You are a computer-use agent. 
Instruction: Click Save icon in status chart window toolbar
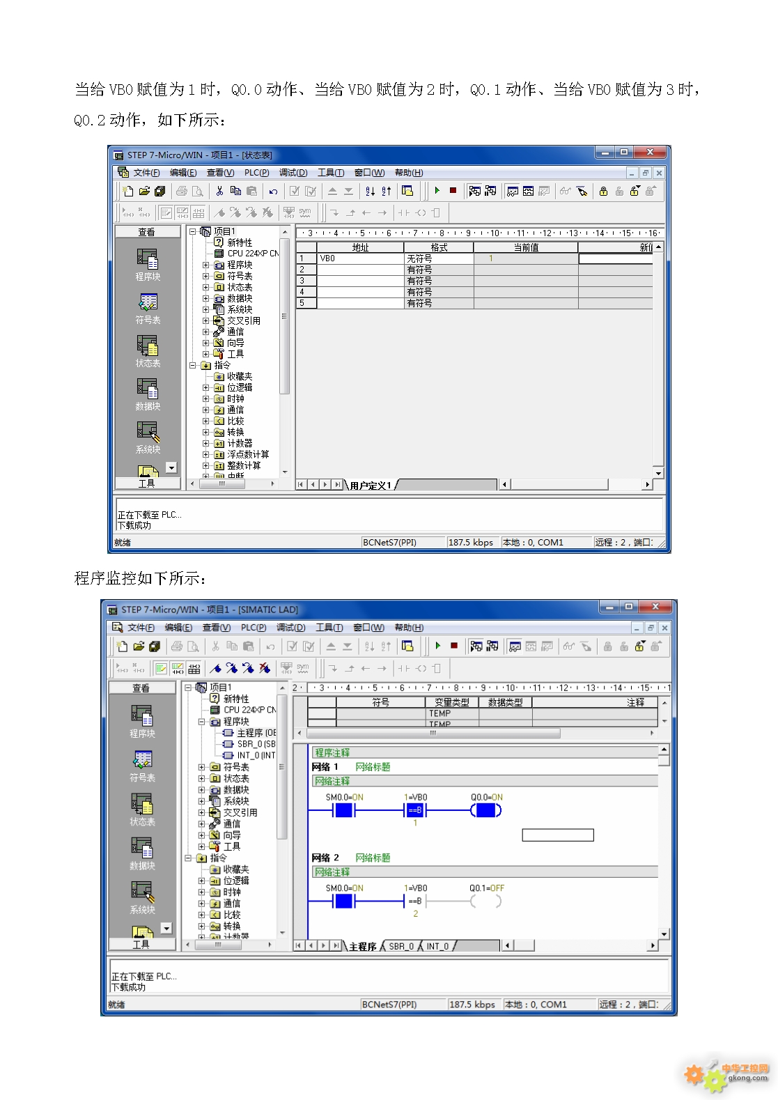click(x=160, y=191)
